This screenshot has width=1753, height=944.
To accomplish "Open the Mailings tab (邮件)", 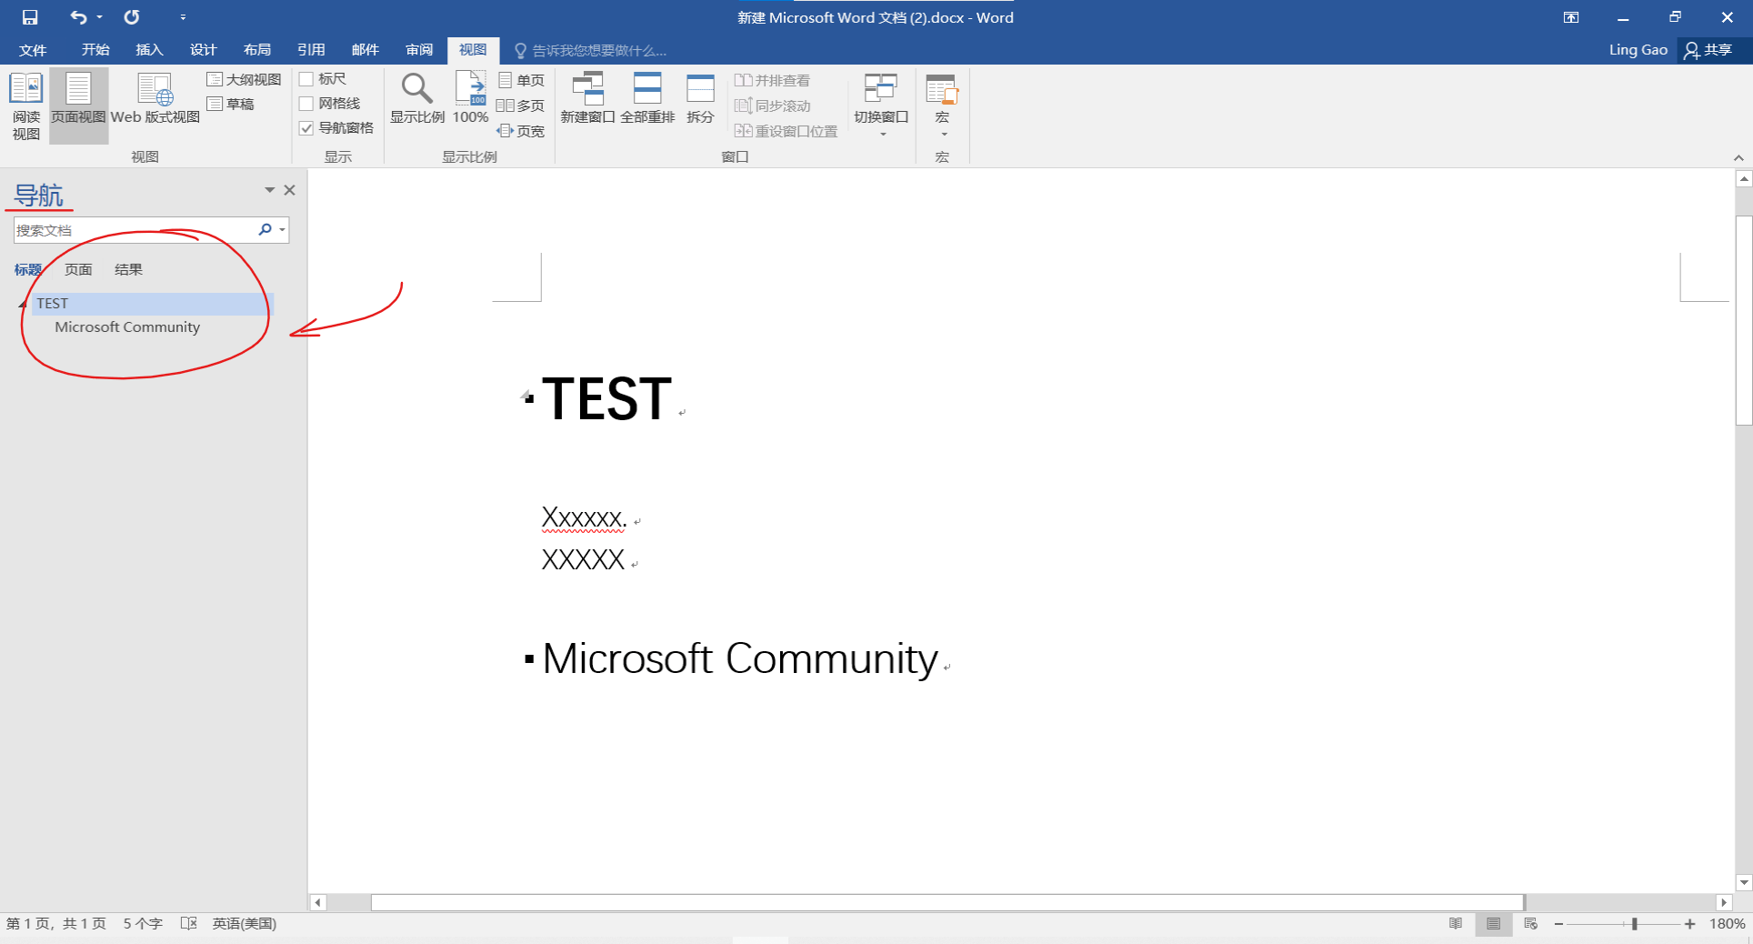I will (365, 50).
